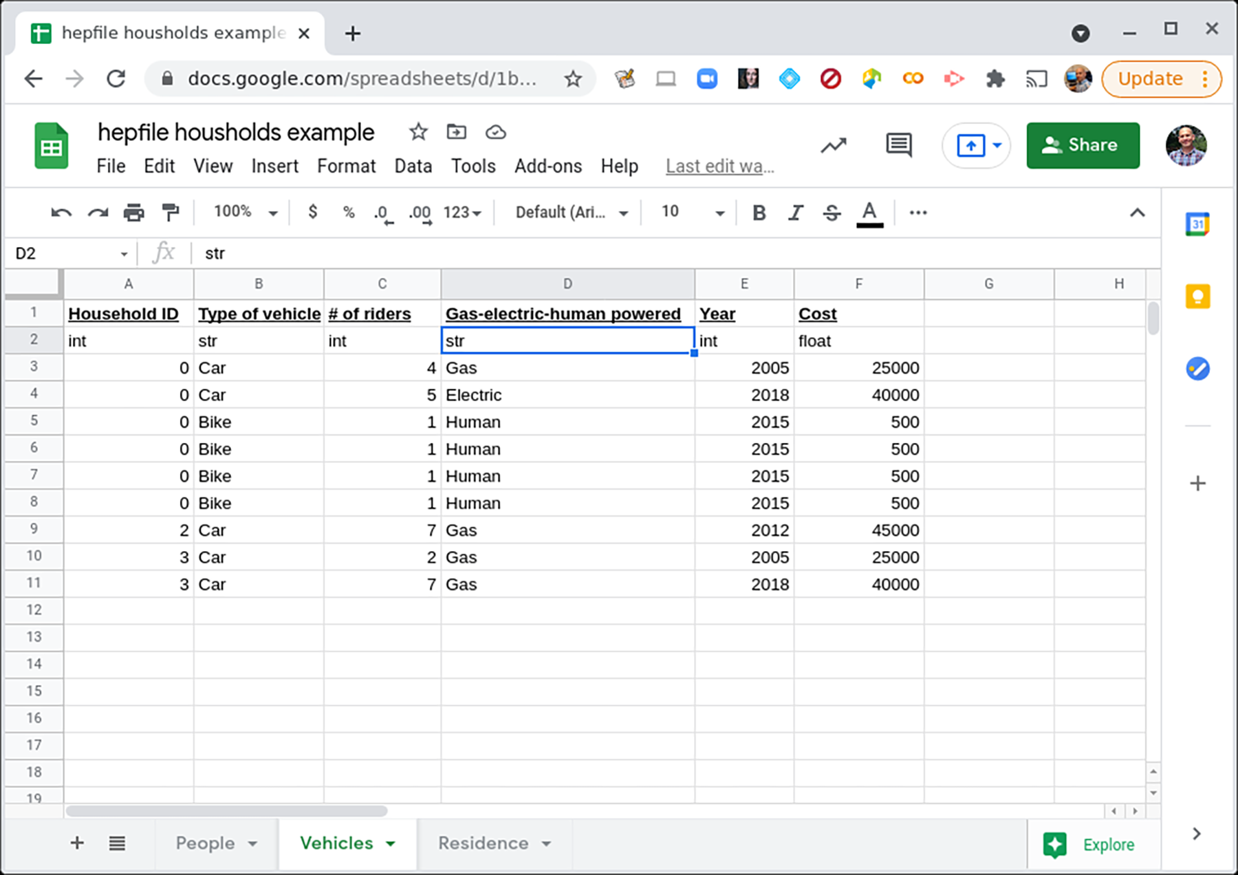The width and height of the screenshot is (1238, 875).
Task: Increase decimal places button
Action: pyautogui.click(x=420, y=213)
